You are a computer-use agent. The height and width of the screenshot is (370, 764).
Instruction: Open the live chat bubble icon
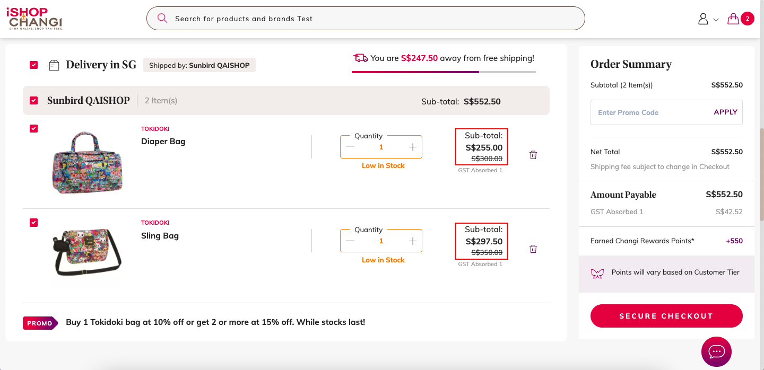pyautogui.click(x=716, y=351)
